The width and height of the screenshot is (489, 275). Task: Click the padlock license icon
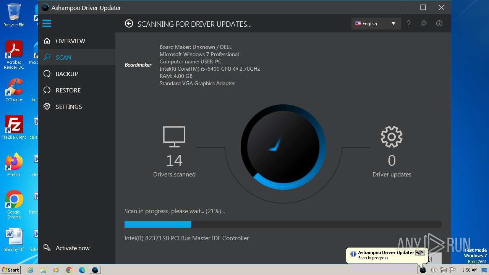coord(424,23)
